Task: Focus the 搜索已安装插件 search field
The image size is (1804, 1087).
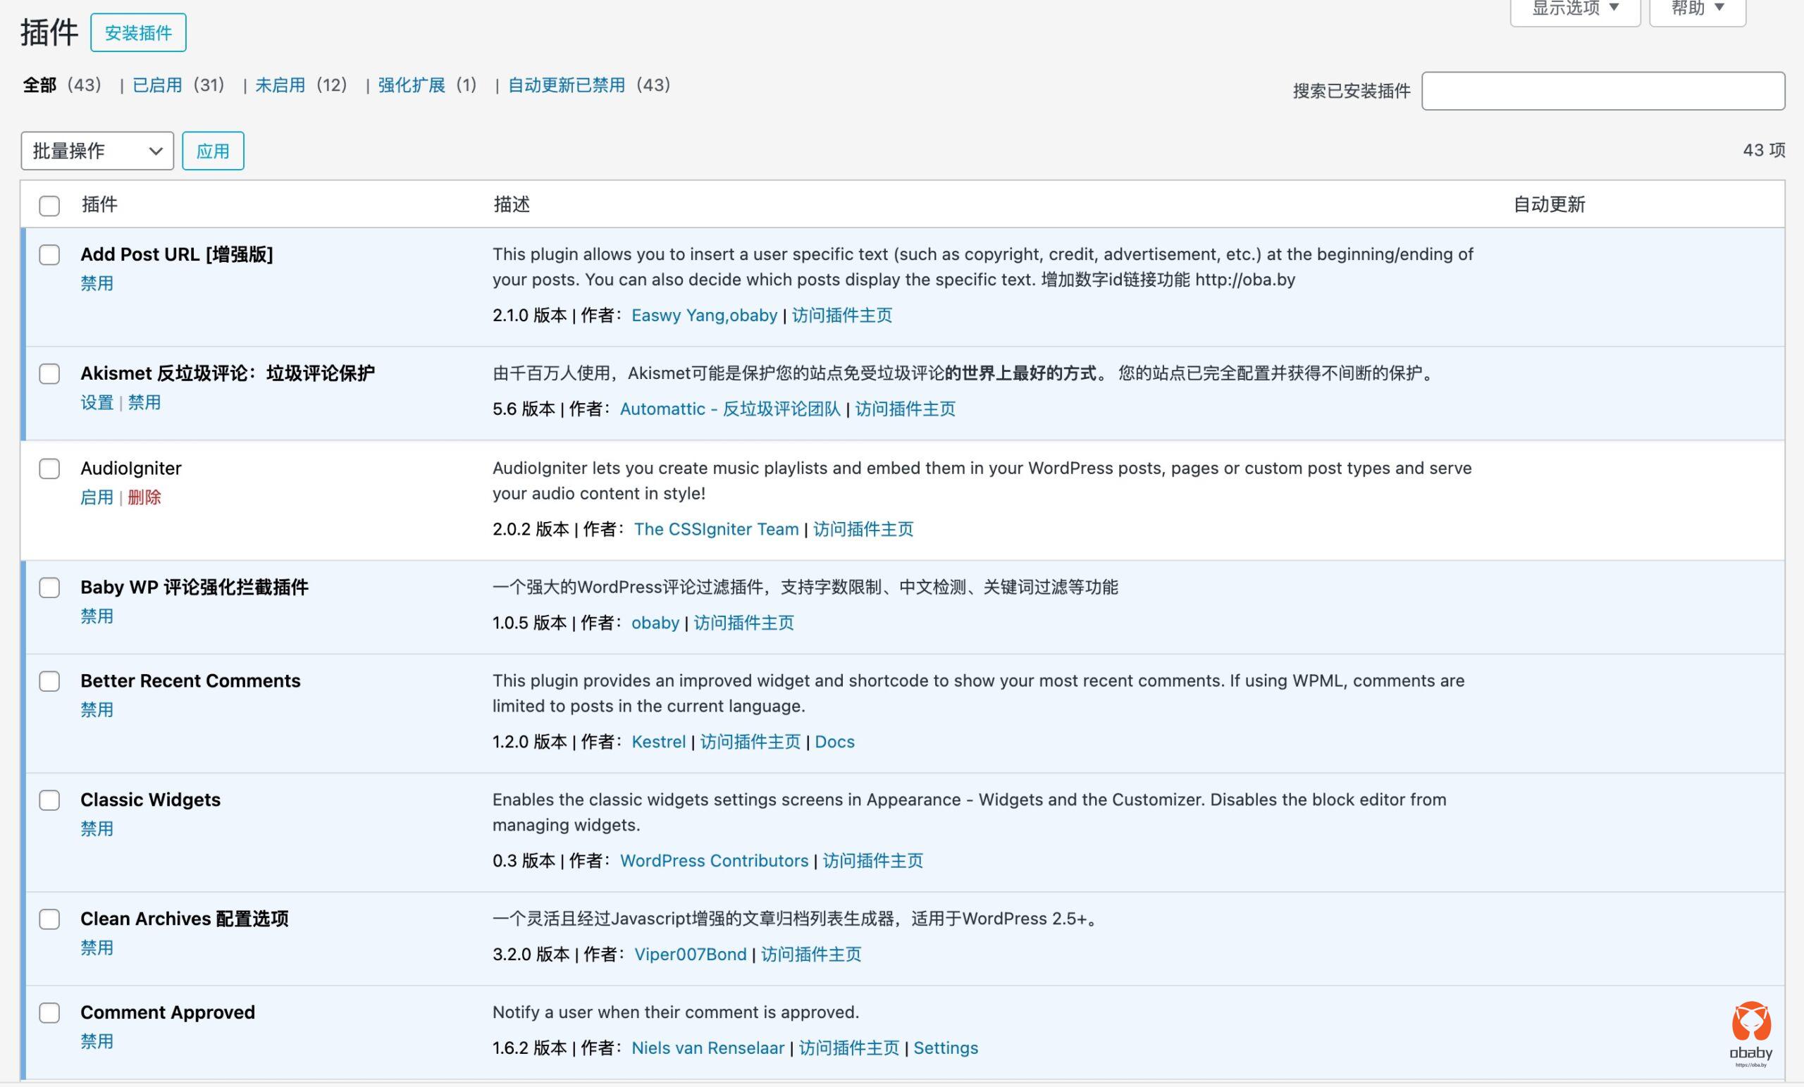Action: pos(1602,91)
